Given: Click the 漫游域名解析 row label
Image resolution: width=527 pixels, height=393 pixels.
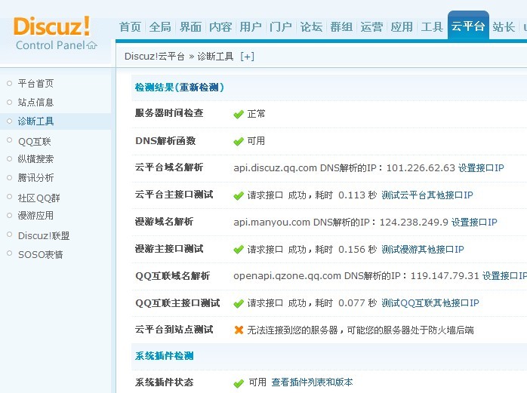Looking at the screenshot, I should (164, 222).
